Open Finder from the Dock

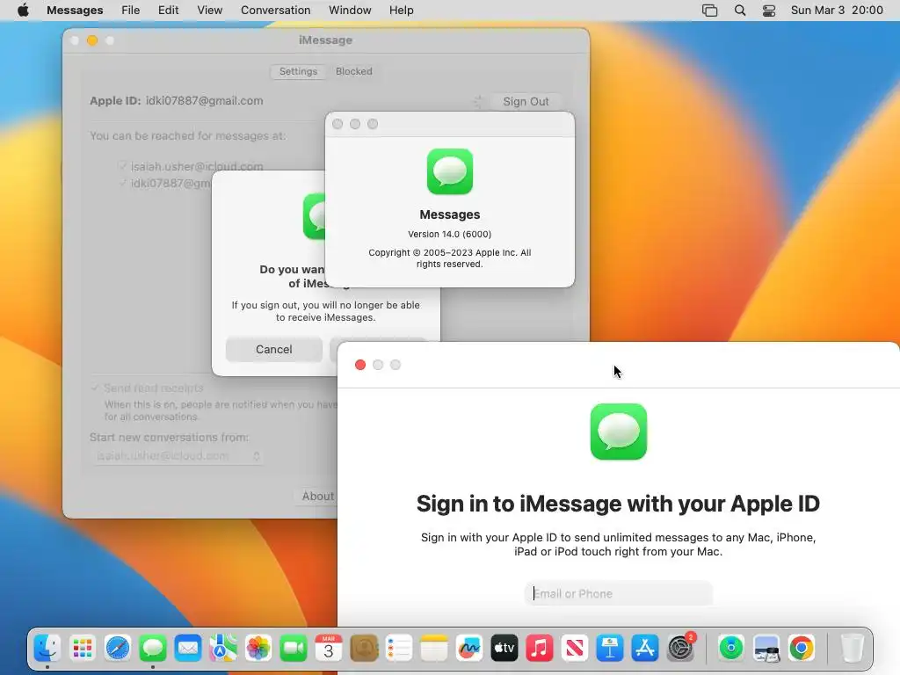tap(47, 648)
